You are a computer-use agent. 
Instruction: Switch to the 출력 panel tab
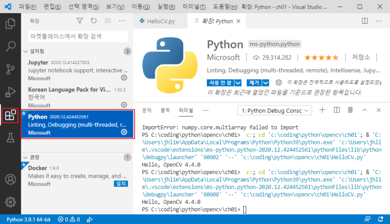coord(165,110)
